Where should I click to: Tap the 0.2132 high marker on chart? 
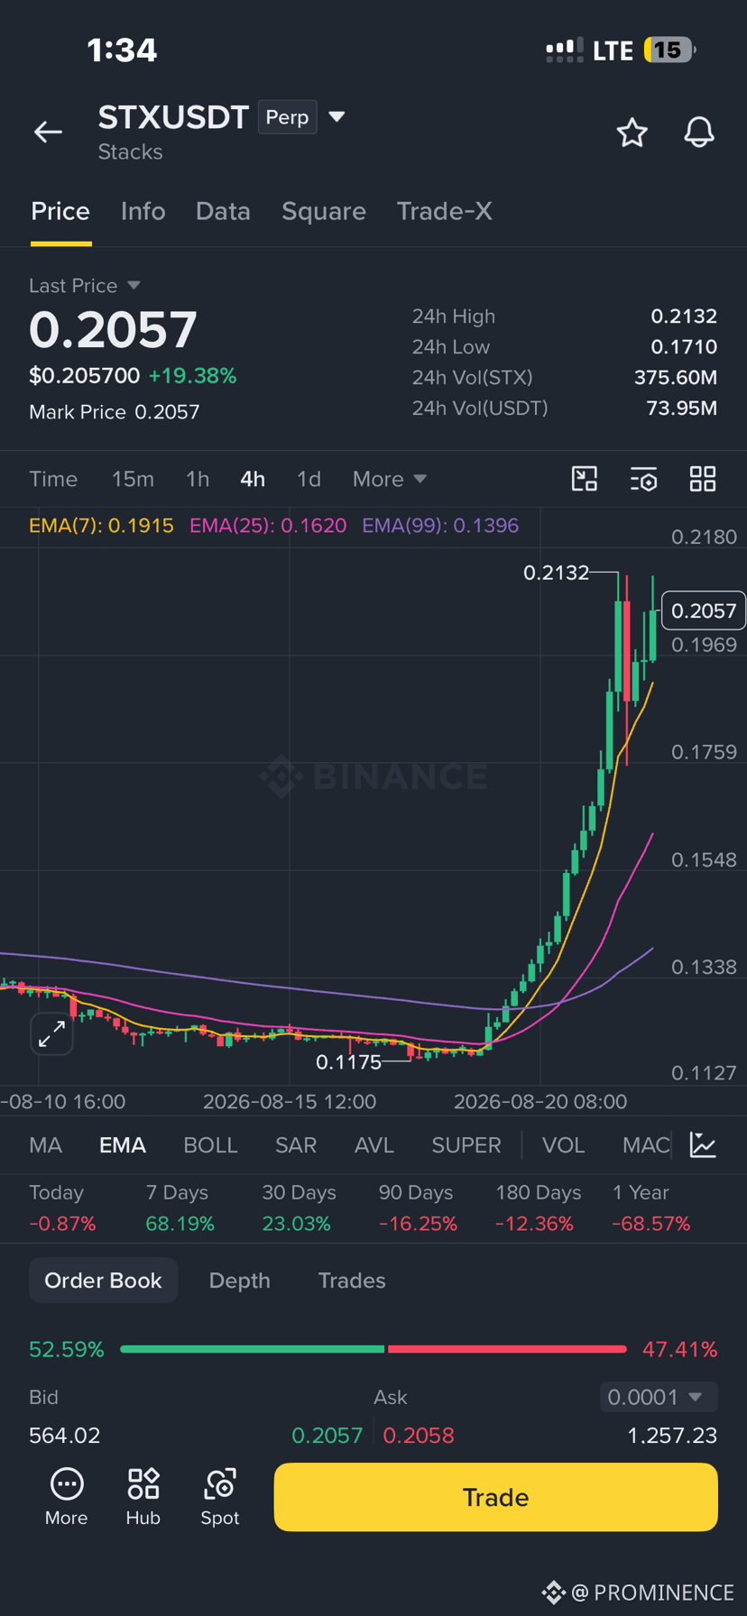tap(556, 573)
